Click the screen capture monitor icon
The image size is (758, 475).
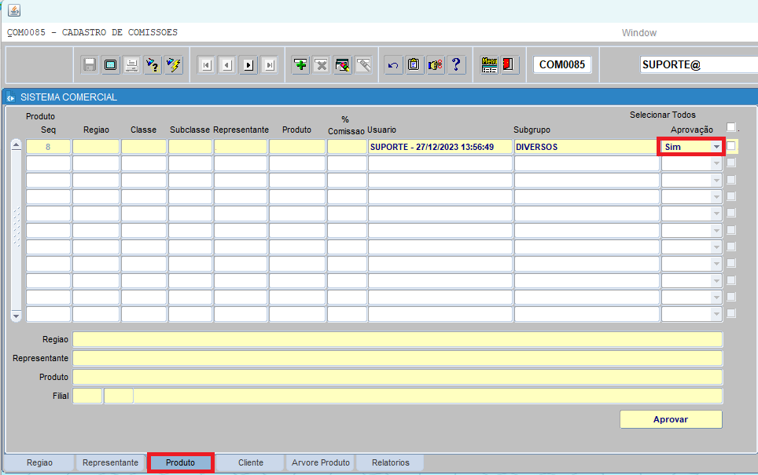click(111, 64)
